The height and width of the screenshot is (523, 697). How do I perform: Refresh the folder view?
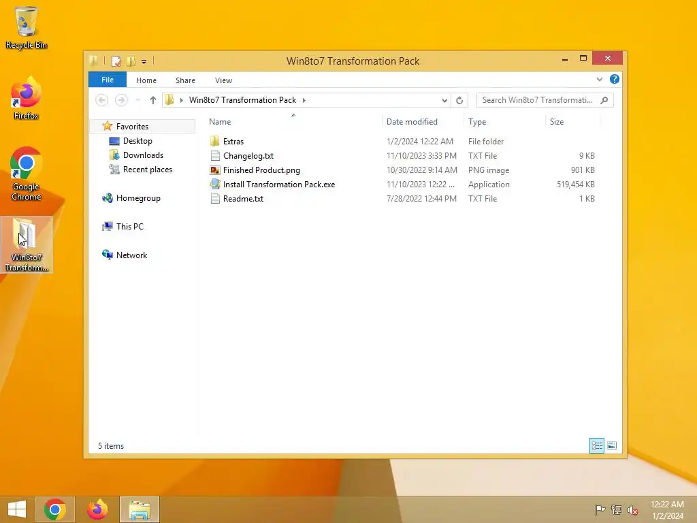[x=459, y=101]
